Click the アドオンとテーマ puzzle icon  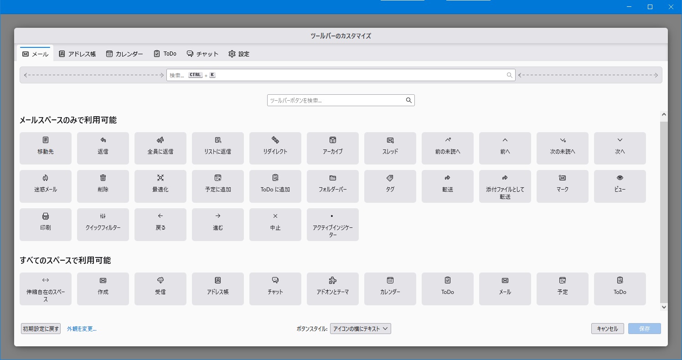pyautogui.click(x=333, y=281)
